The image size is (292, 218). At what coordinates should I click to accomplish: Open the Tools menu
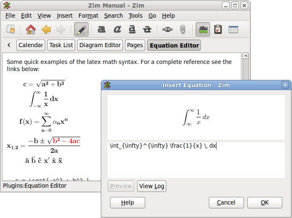(x=135, y=16)
